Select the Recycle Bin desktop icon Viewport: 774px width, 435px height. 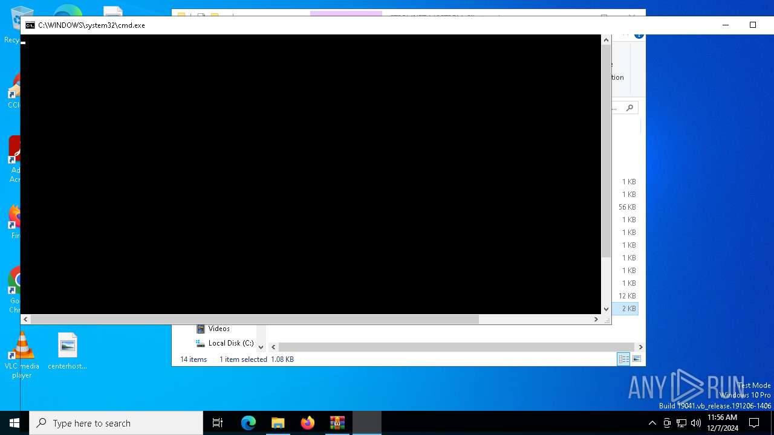point(13,24)
